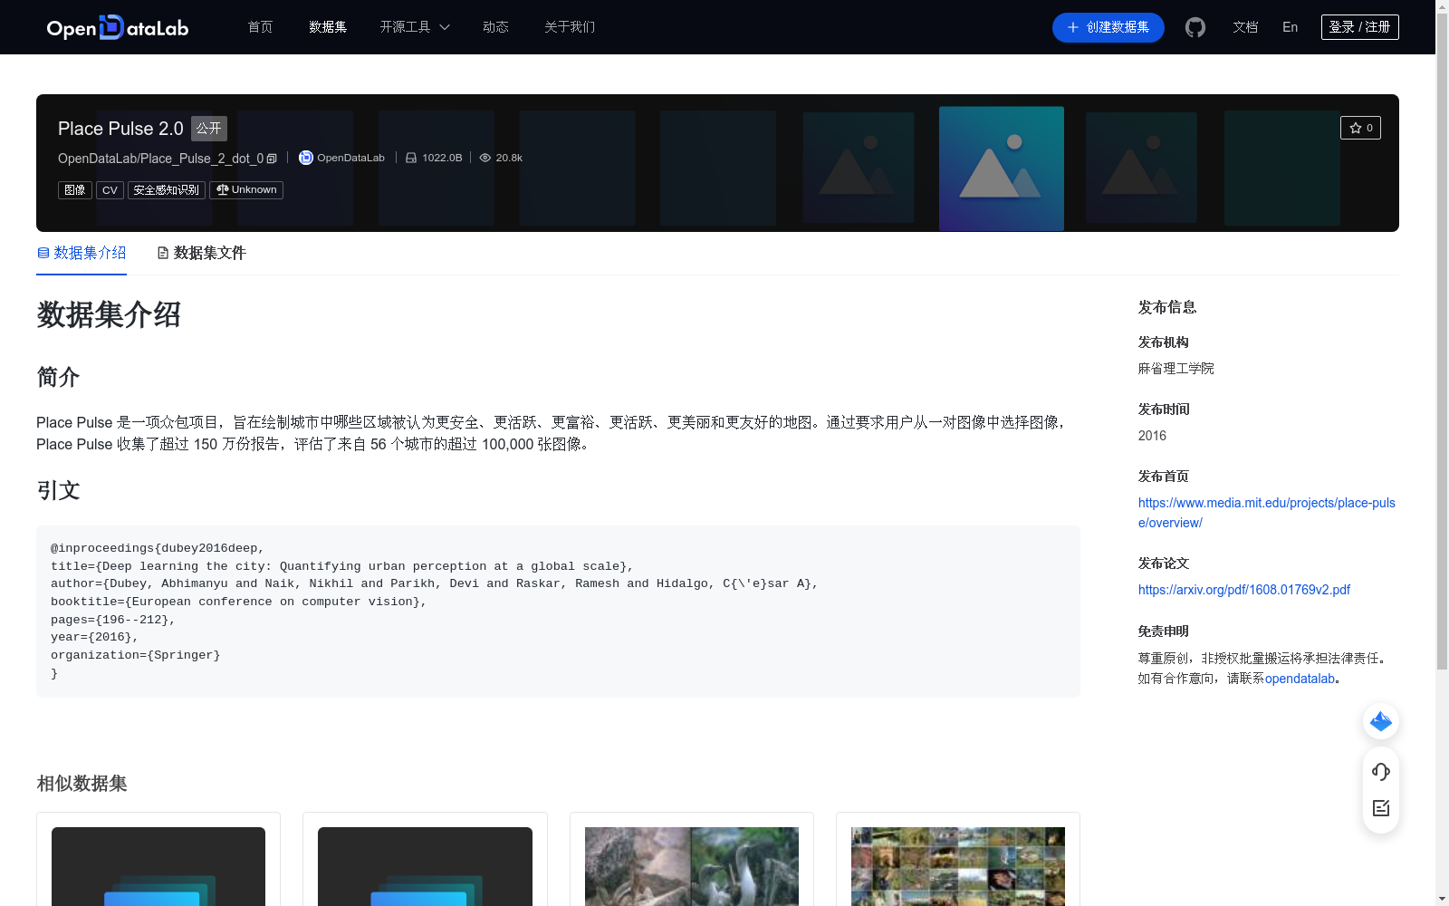Viewport: 1449px width, 906px height.
Task: Open GitHub via the navbar GitHub icon
Action: [1195, 27]
